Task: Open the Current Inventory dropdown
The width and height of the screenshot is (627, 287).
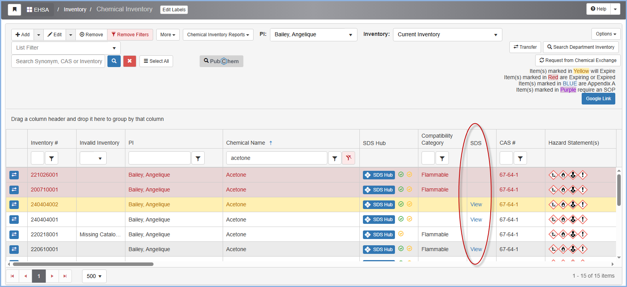Action: 447,35
